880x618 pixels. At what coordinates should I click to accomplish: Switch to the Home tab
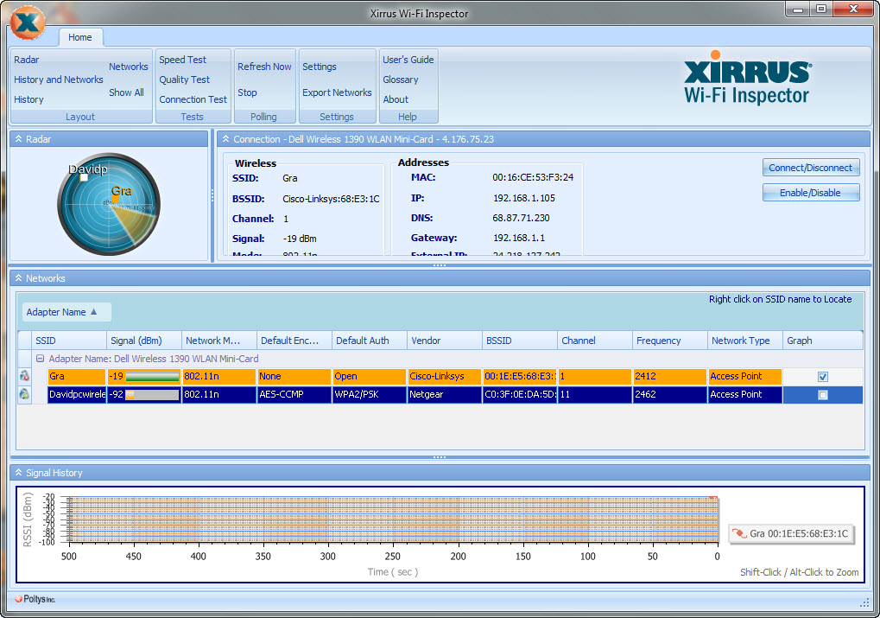tap(80, 37)
